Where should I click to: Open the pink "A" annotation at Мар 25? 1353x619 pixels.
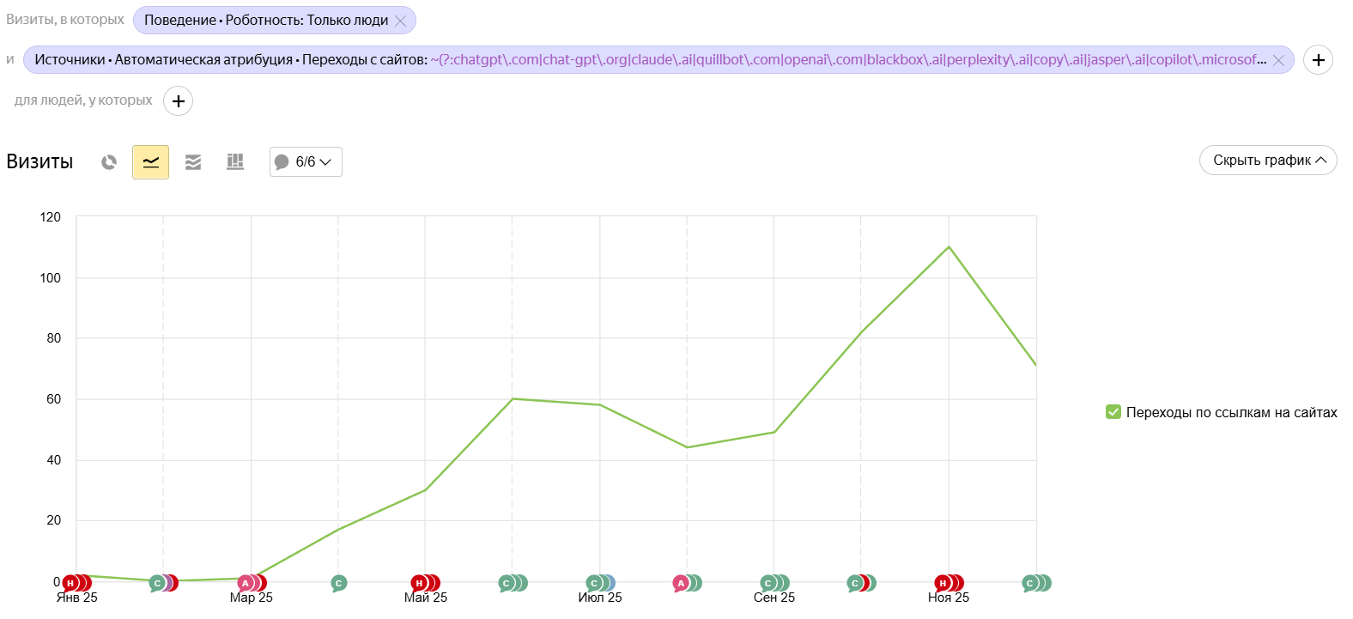tap(245, 584)
